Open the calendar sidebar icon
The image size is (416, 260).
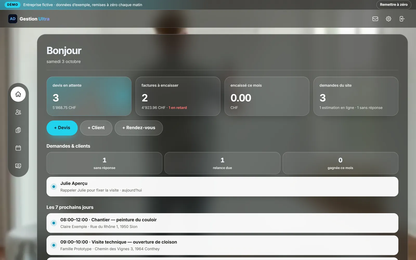18,148
